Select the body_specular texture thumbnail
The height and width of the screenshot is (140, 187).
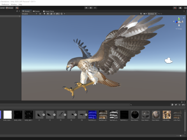coord(29,115)
